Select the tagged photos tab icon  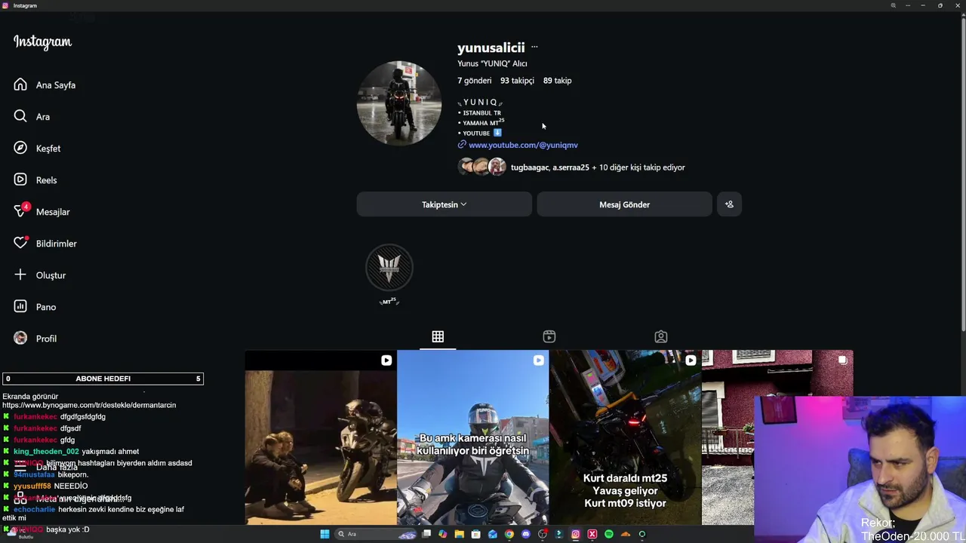click(661, 336)
